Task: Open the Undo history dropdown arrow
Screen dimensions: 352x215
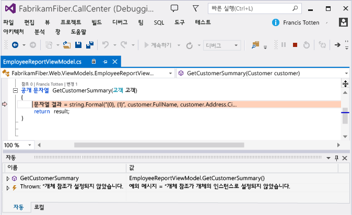Action: tap(115, 45)
